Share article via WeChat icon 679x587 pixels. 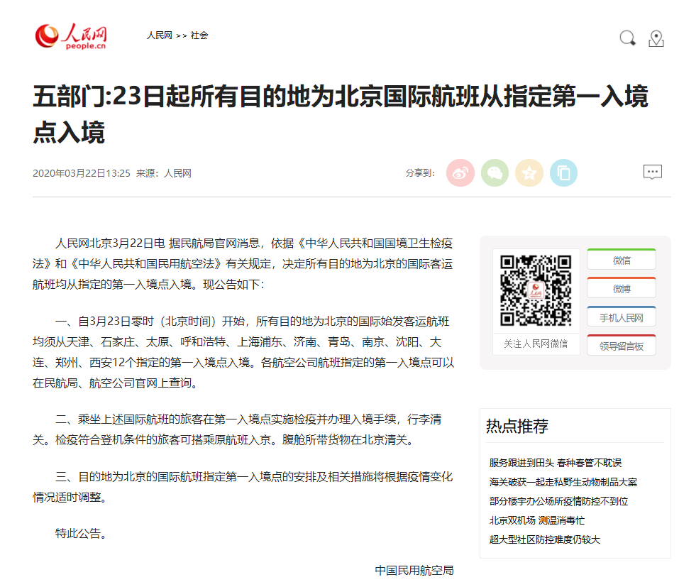[x=495, y=173]
